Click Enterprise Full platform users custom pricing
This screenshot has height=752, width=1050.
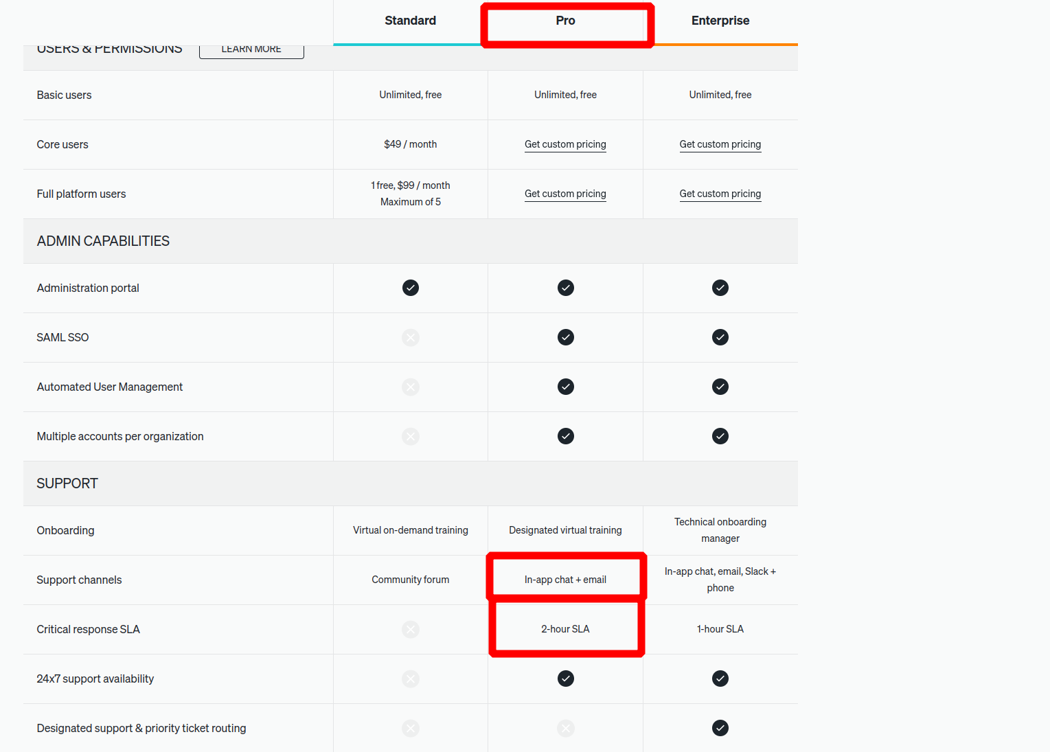(x=720, y=194)
